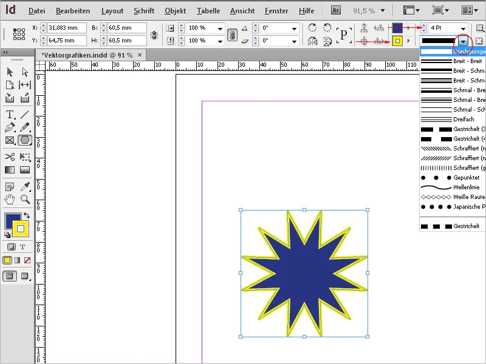Choose the Eyedropper tool
Screen dimensions: 486x364
click(25, 187)
